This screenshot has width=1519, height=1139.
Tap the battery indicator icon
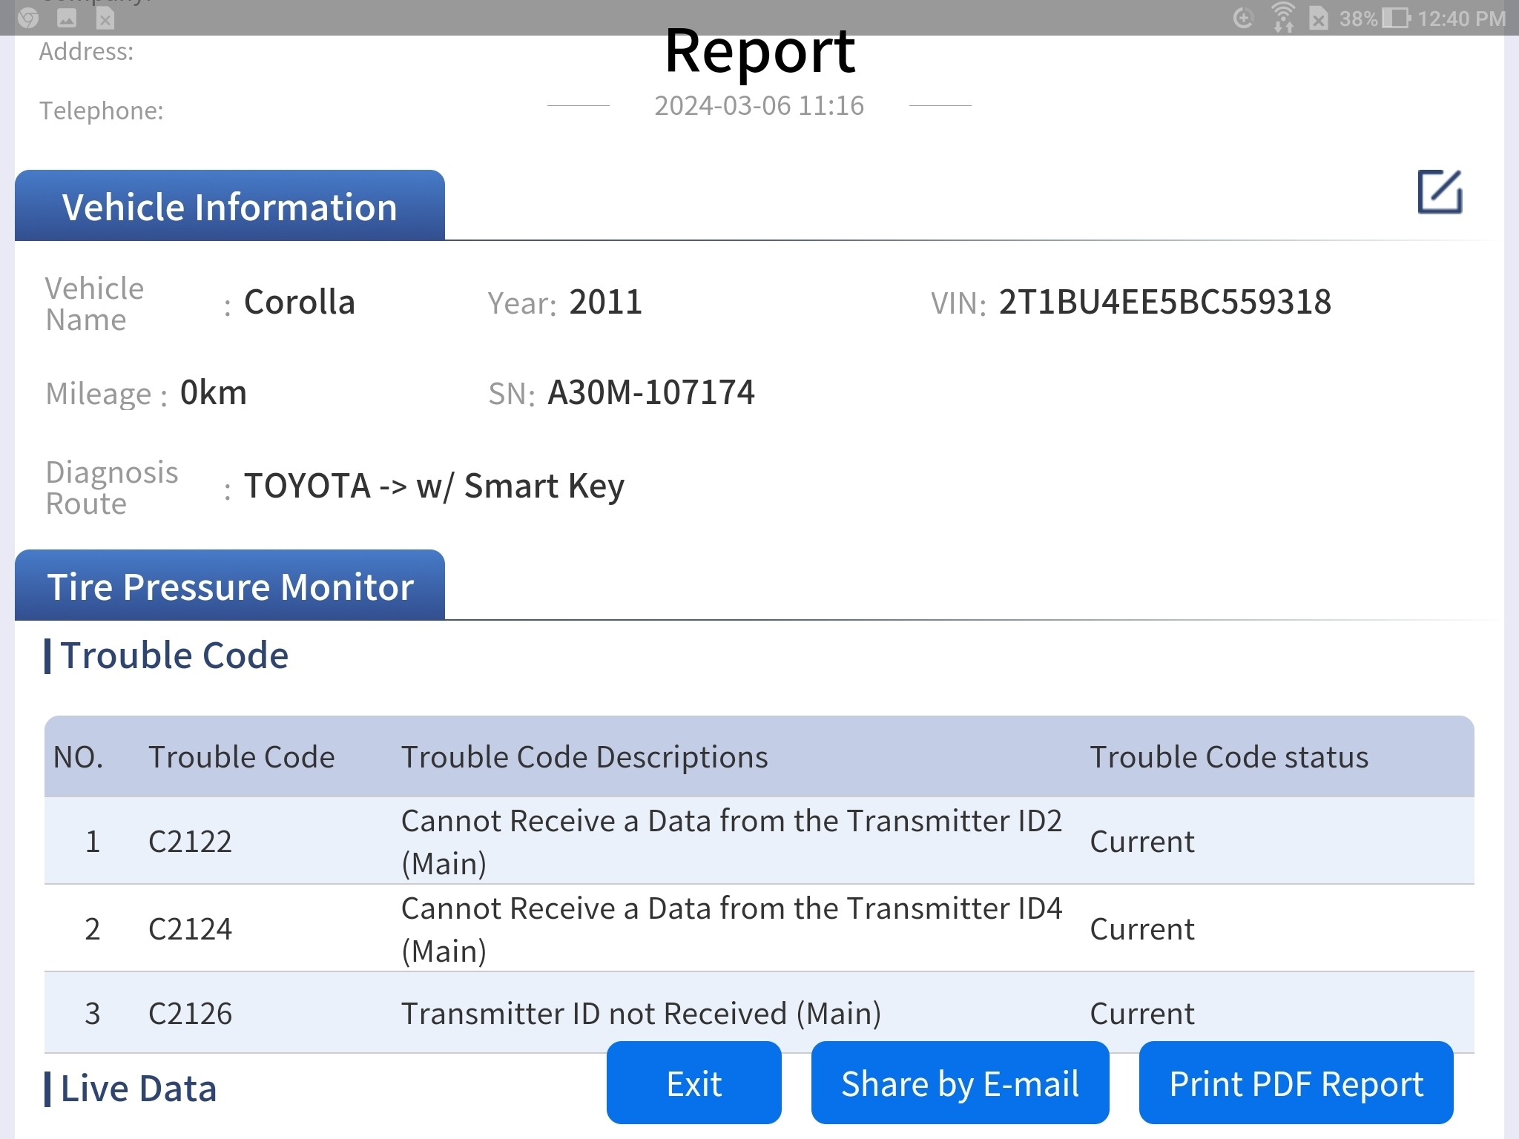click(1395, 18)
